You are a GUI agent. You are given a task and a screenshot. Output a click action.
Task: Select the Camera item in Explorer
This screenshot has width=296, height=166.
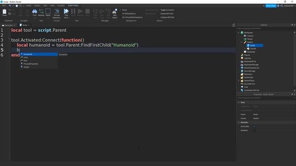(249, 36)
